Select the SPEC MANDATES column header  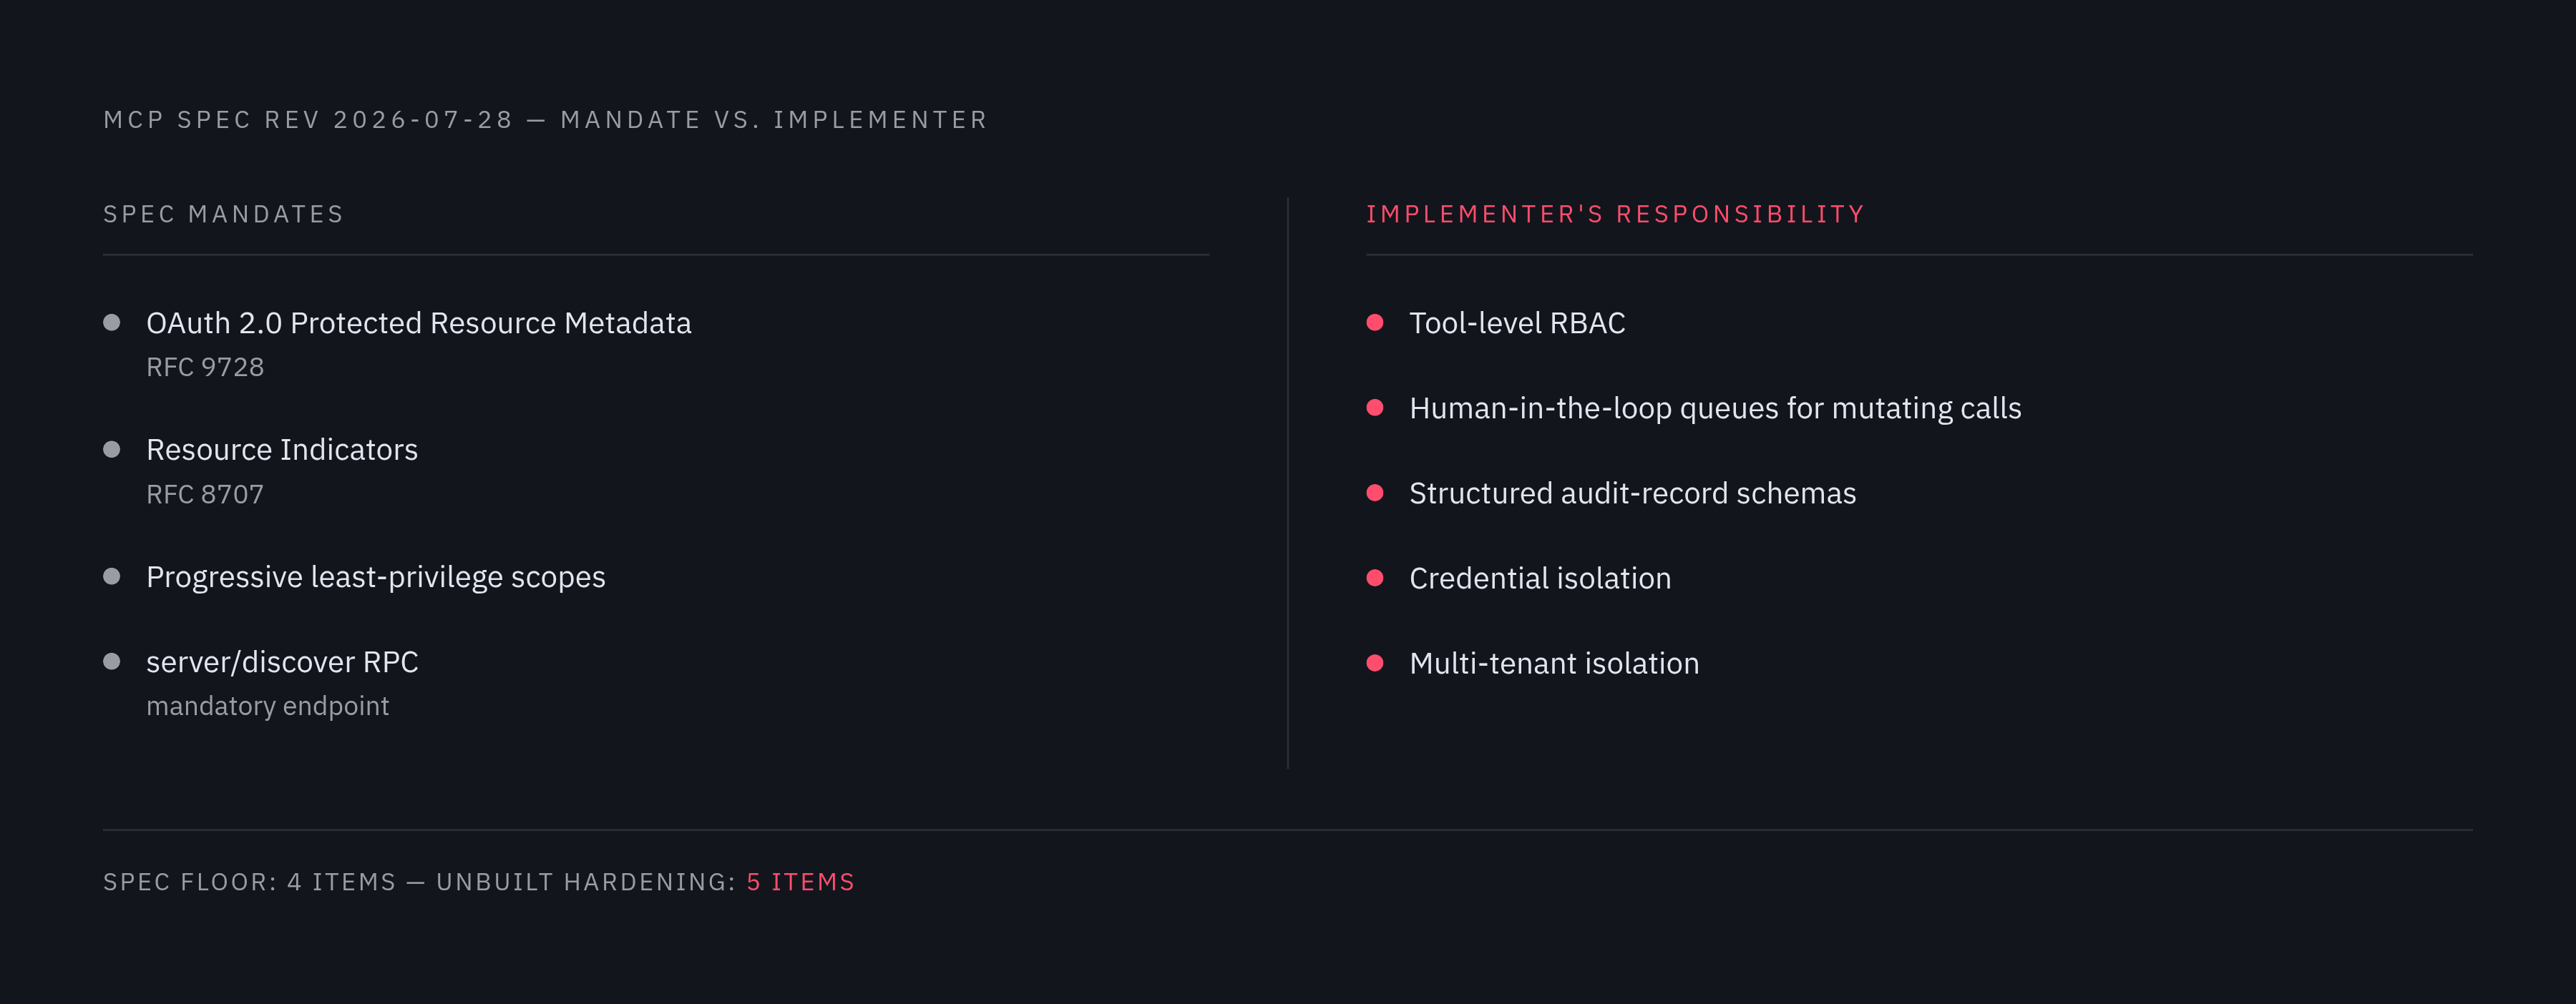pyautogui.click(x=224, y=215)
